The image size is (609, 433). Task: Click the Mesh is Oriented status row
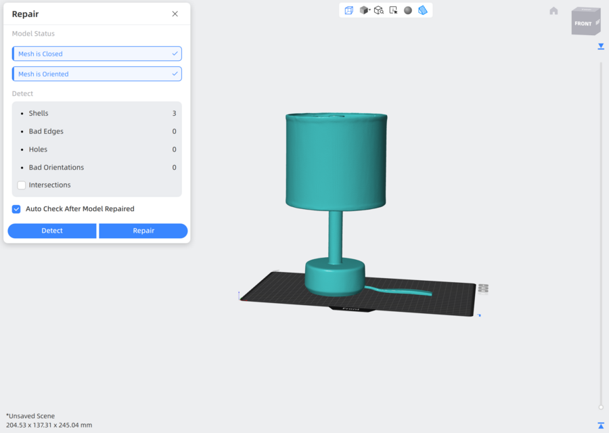(x=97, y=74)
